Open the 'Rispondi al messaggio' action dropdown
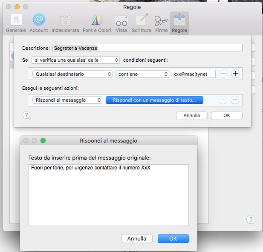263x252 pixels. (x=67, y=100)
